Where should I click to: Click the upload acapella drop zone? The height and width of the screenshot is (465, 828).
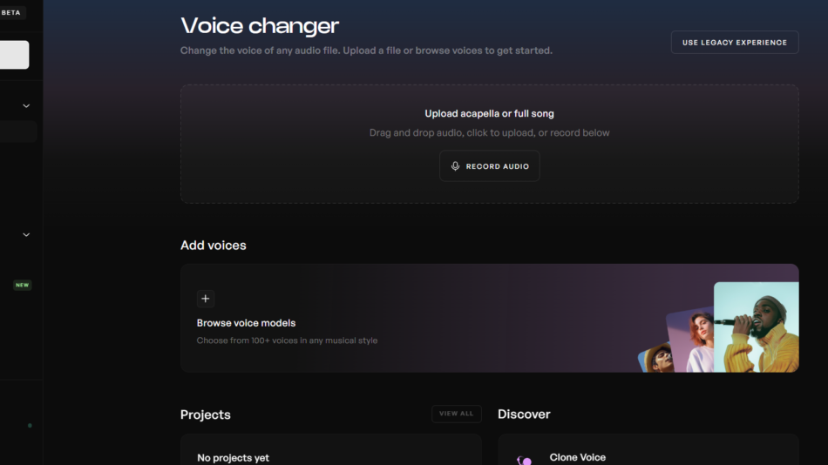[x=489, y=122]
